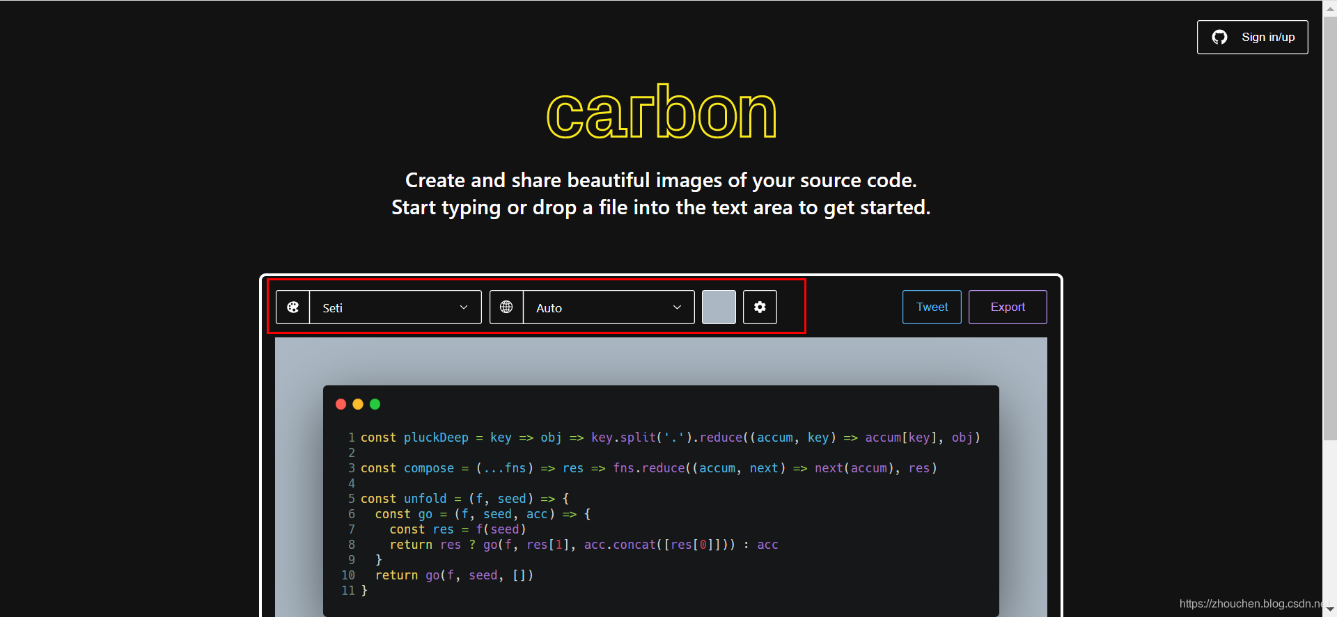
Task: Click the language globe icon
Action: tap(506, 307)
